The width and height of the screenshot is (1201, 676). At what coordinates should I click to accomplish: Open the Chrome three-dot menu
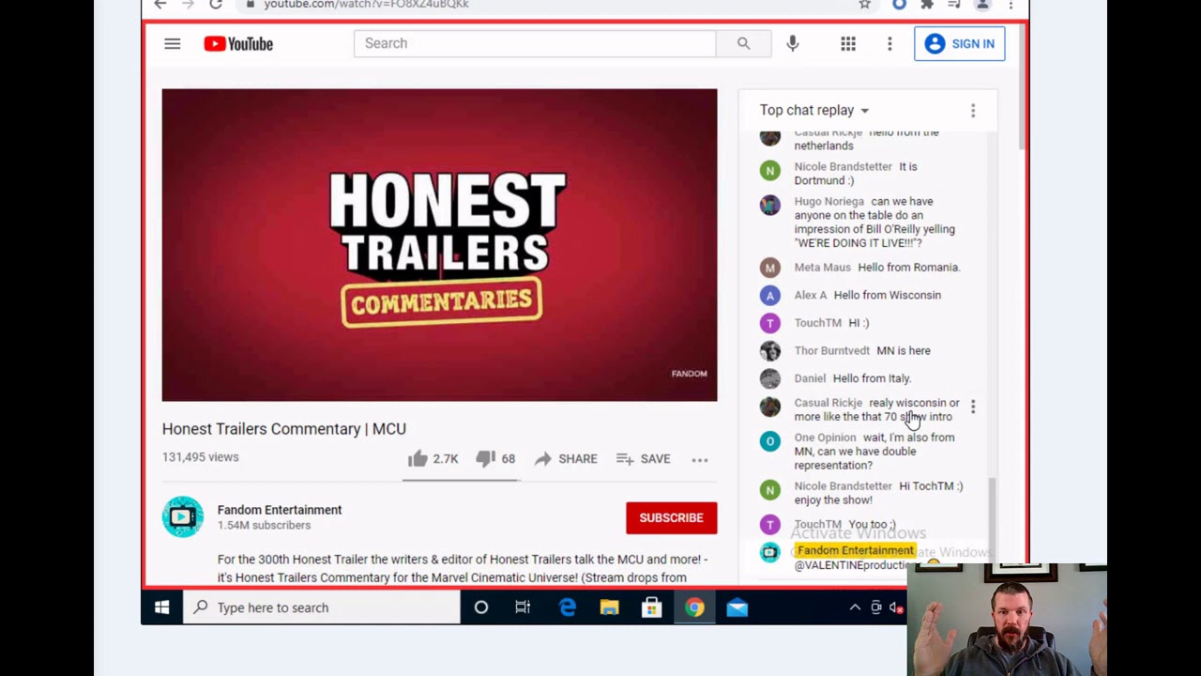click(1011, 5)
